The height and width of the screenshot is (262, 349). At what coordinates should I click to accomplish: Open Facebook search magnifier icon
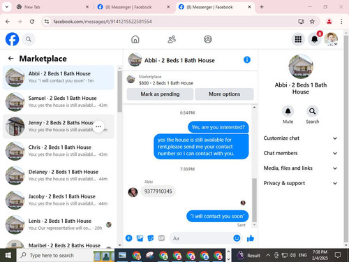coord(29,39)
